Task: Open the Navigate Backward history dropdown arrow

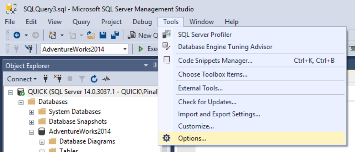Action: tap(26, 36)
